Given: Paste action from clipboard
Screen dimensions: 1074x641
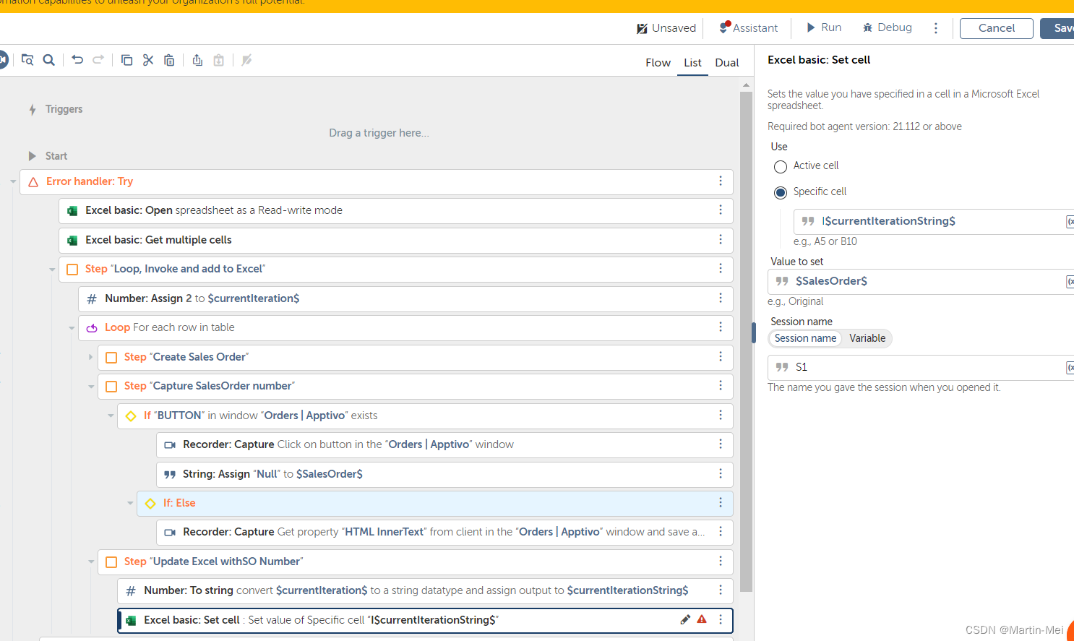Looking at the screenshot, I should click(169, 60).
